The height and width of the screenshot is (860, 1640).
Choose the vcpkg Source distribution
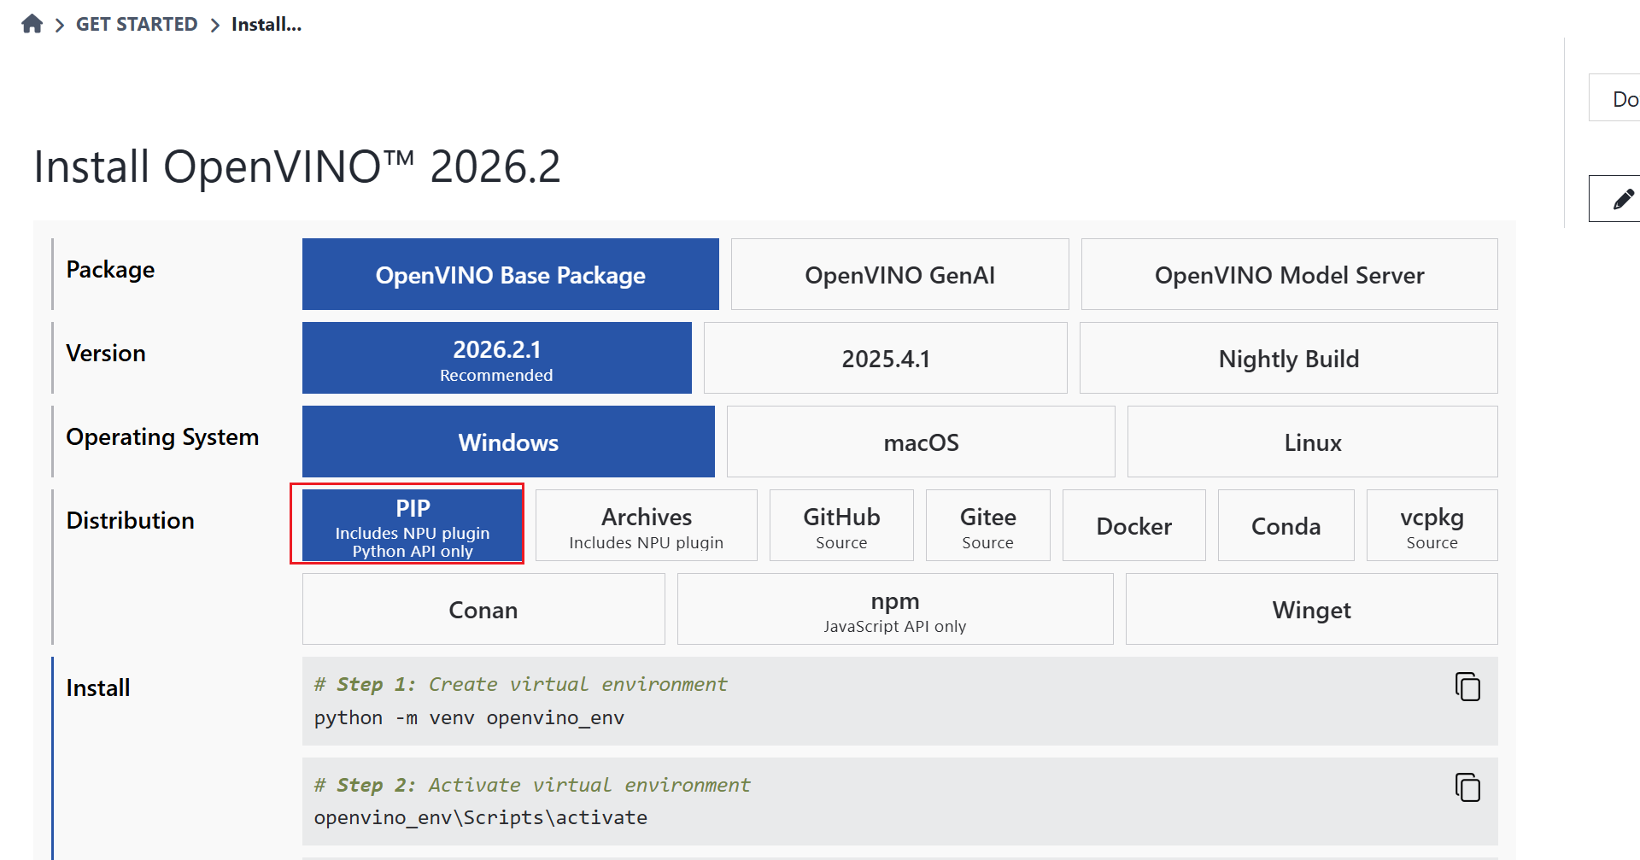[x=1432, y=525]
